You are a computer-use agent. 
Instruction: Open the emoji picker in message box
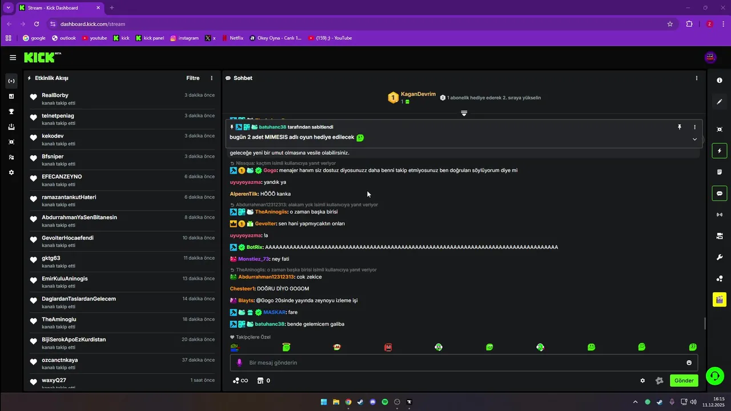point(689,362)
